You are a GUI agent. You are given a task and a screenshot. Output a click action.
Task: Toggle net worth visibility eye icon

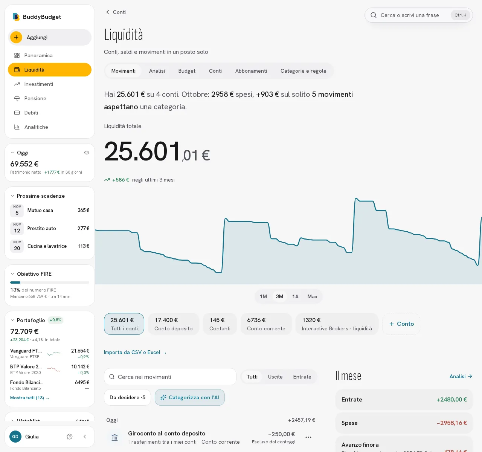[x=87, y=153]
